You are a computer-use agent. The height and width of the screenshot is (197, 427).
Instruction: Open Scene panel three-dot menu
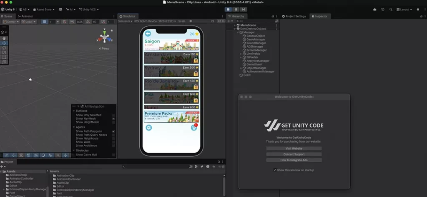point(114,16)
